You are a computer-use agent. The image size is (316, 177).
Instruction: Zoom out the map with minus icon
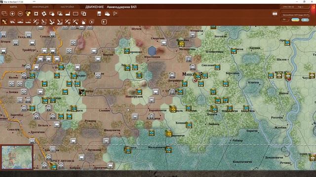20,14
